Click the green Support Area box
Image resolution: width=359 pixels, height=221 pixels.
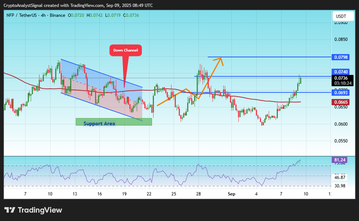[114, 122]
